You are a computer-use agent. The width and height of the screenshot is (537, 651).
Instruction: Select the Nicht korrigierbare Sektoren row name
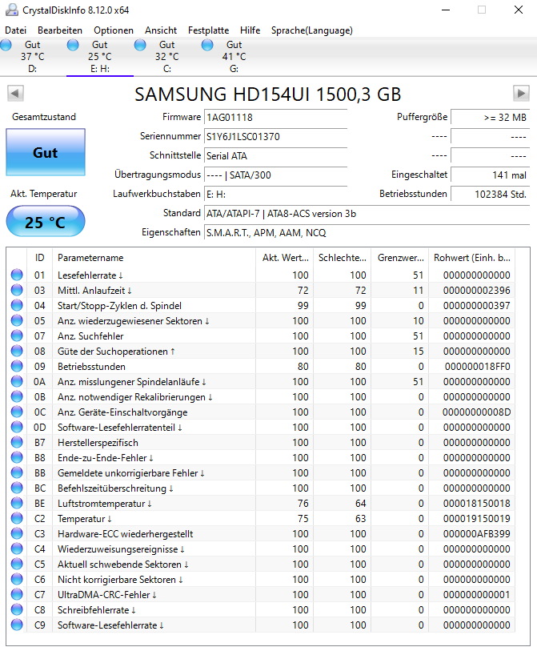[120, 580]
